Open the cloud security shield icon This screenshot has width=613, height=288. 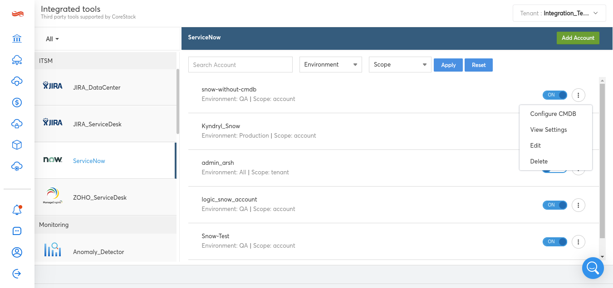pos(17,81)
